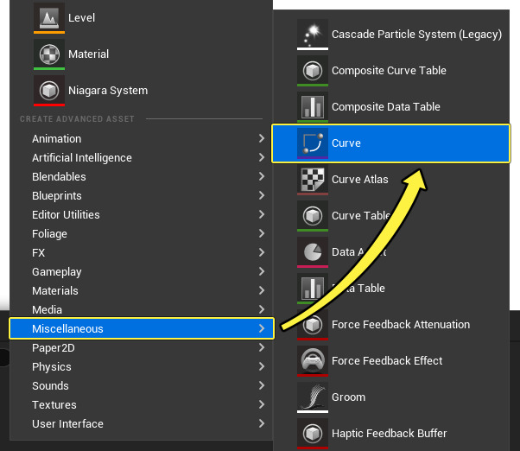Choose Composite Data Table label
Viewport: 520px width, 451px height.
[x=386, y=107]
